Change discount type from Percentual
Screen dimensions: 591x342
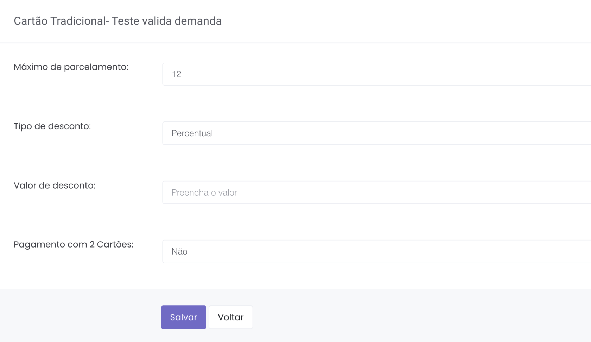tap(376, 133)
